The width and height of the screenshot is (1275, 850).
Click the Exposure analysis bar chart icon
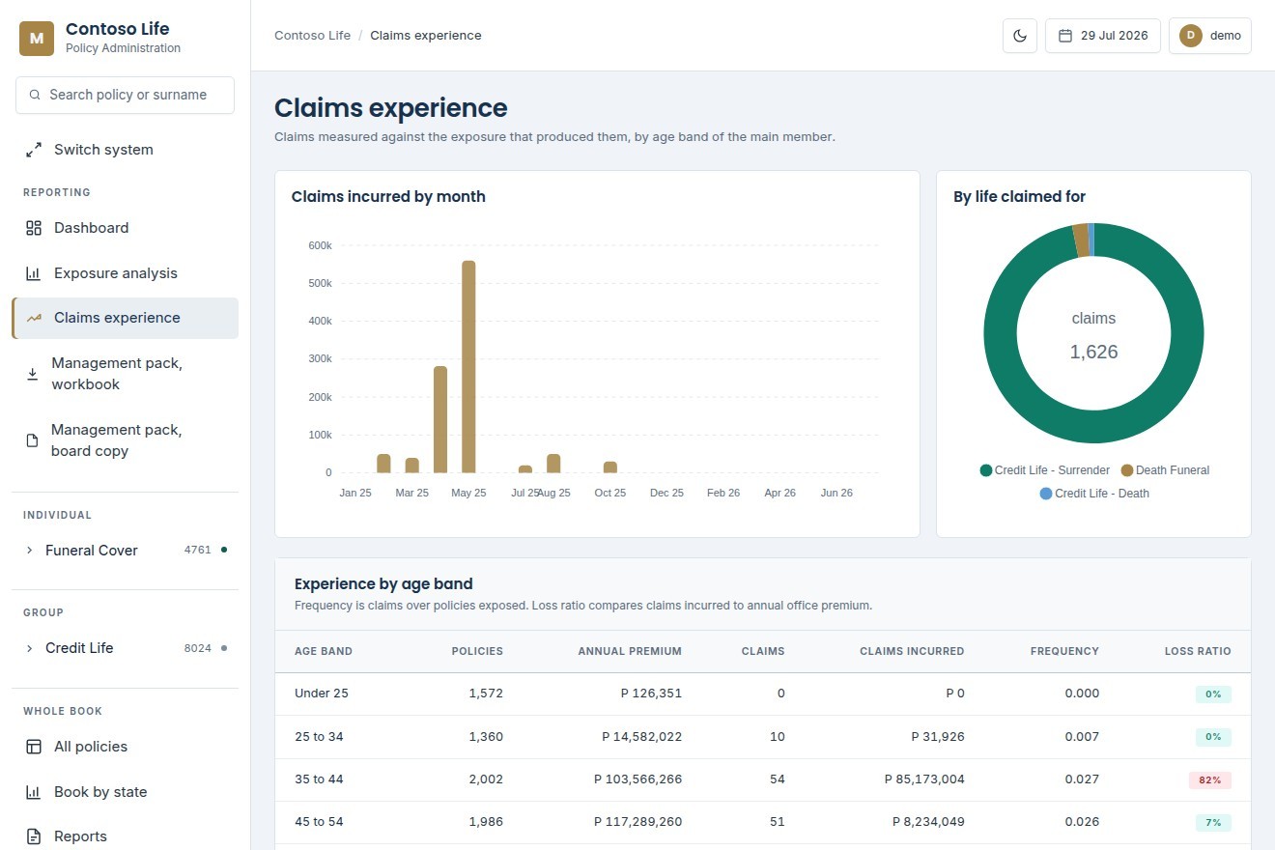tap(34, 273)
